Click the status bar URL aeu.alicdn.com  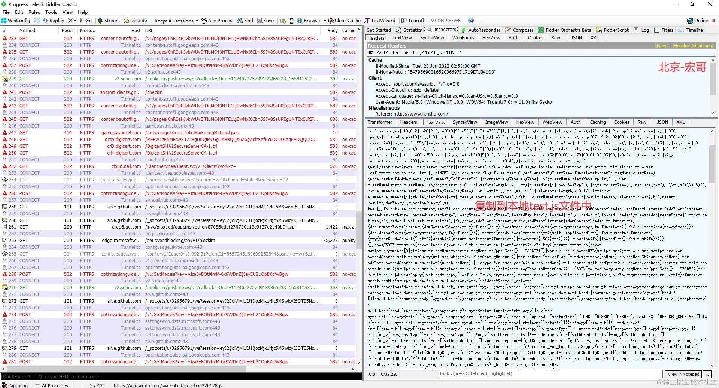pos(168,385)
